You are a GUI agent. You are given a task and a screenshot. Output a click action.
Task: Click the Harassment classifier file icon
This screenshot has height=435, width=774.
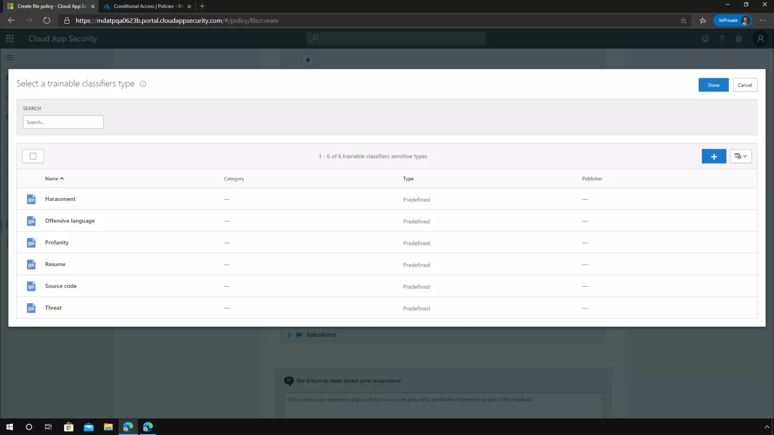pyautogui.click(x=31, y=199)
